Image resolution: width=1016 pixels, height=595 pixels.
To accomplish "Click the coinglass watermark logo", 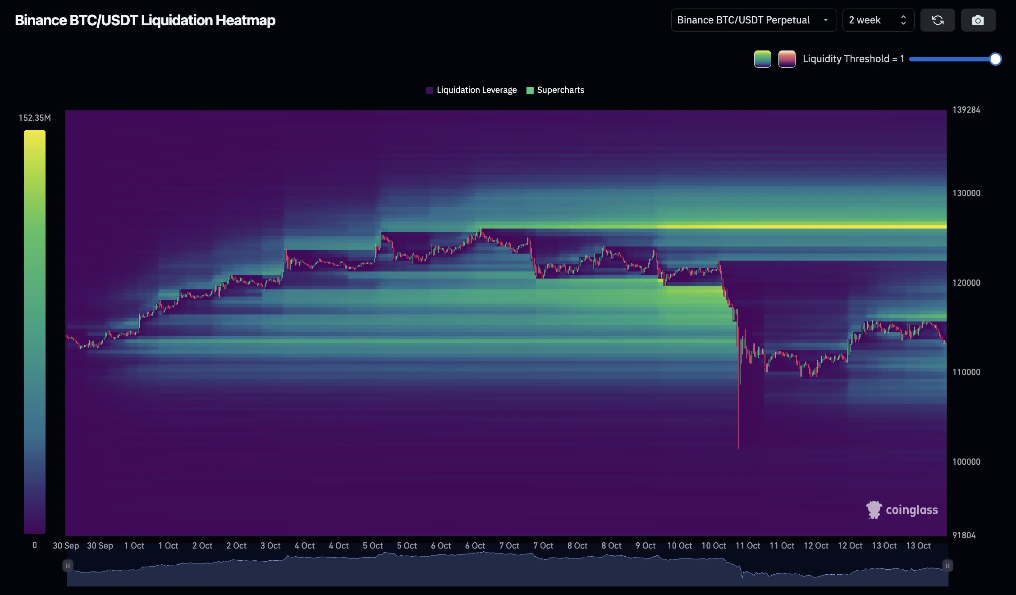I will [x=902, y=510].
